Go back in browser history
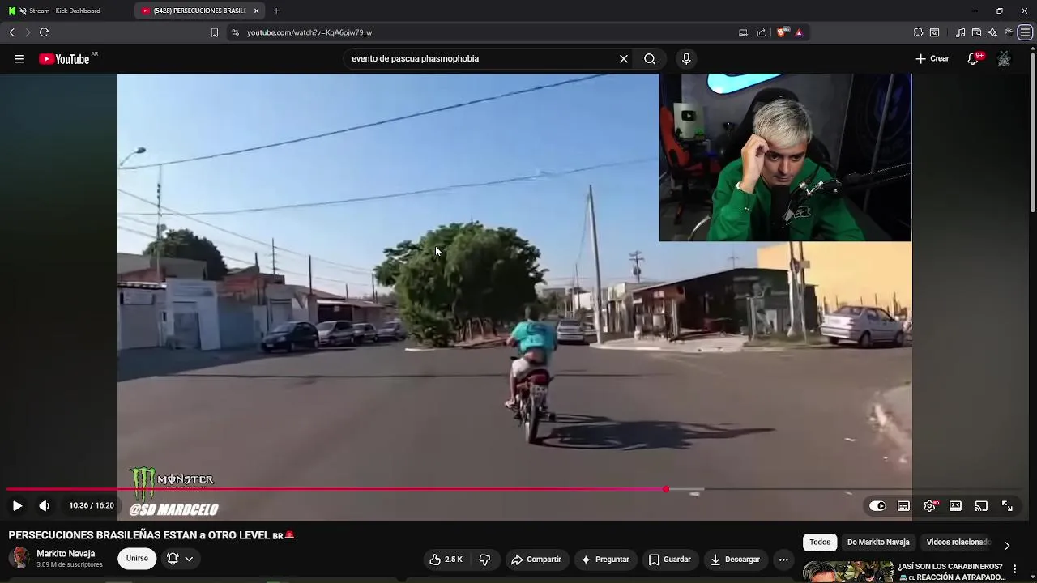 pos(11,32)
